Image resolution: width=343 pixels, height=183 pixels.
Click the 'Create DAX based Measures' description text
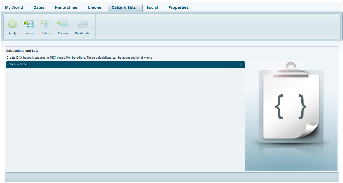(80, 58)
